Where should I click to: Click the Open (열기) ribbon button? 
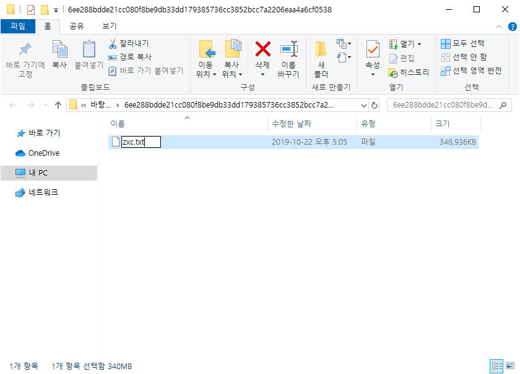[401, 44]
